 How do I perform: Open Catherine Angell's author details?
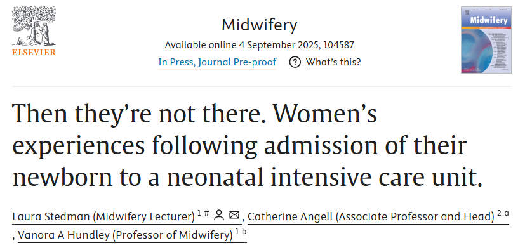(x=371, y=216)
